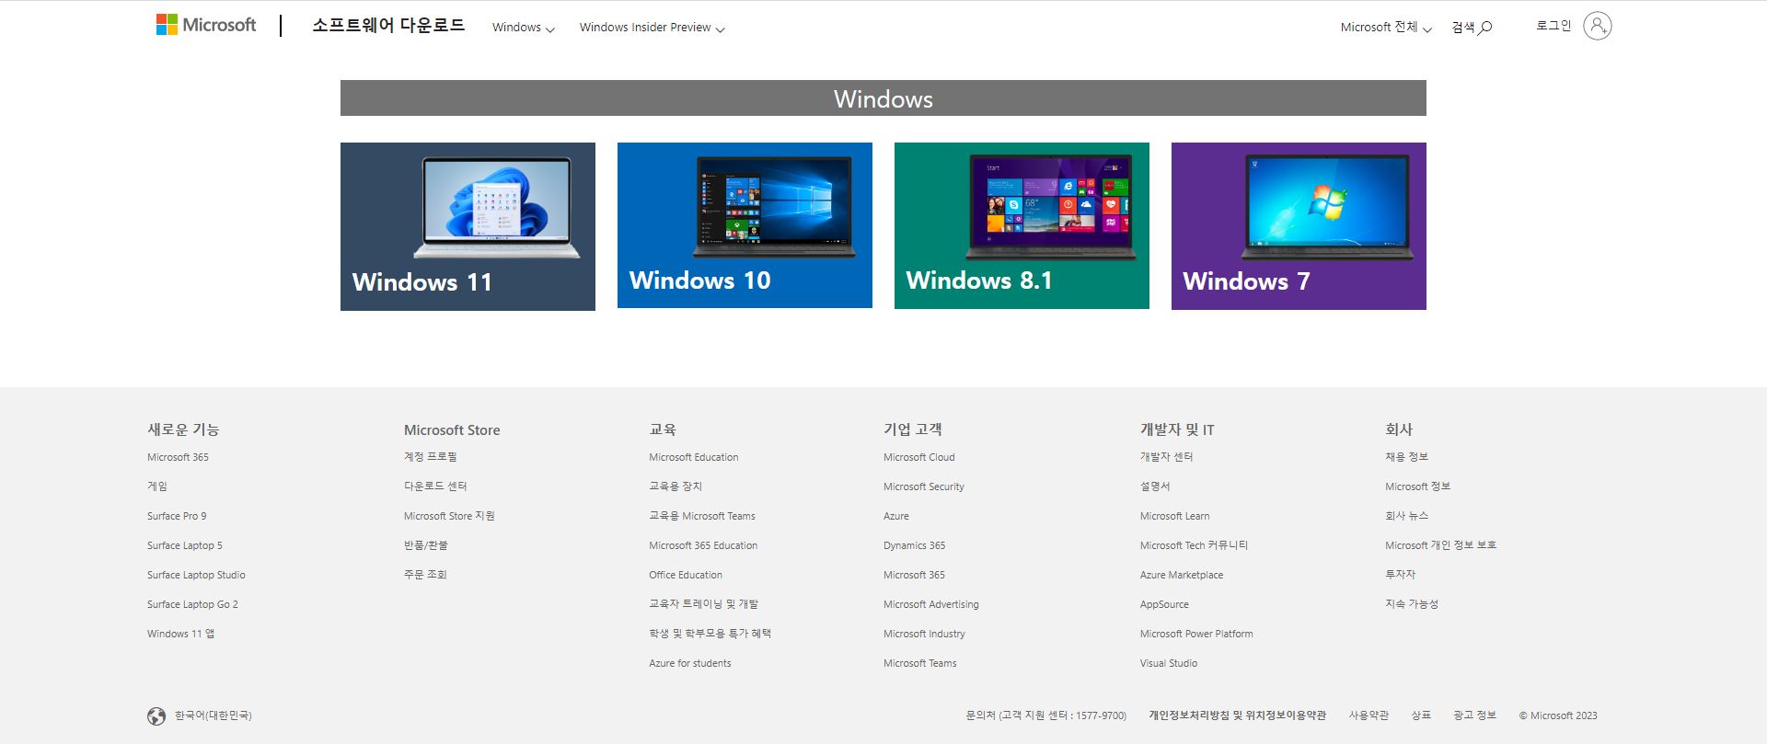This screenshot has height=744, width=1767.
Task: Open the Azure link under 기업 고객
Action: pyautogui.click(x=896, y=516)
